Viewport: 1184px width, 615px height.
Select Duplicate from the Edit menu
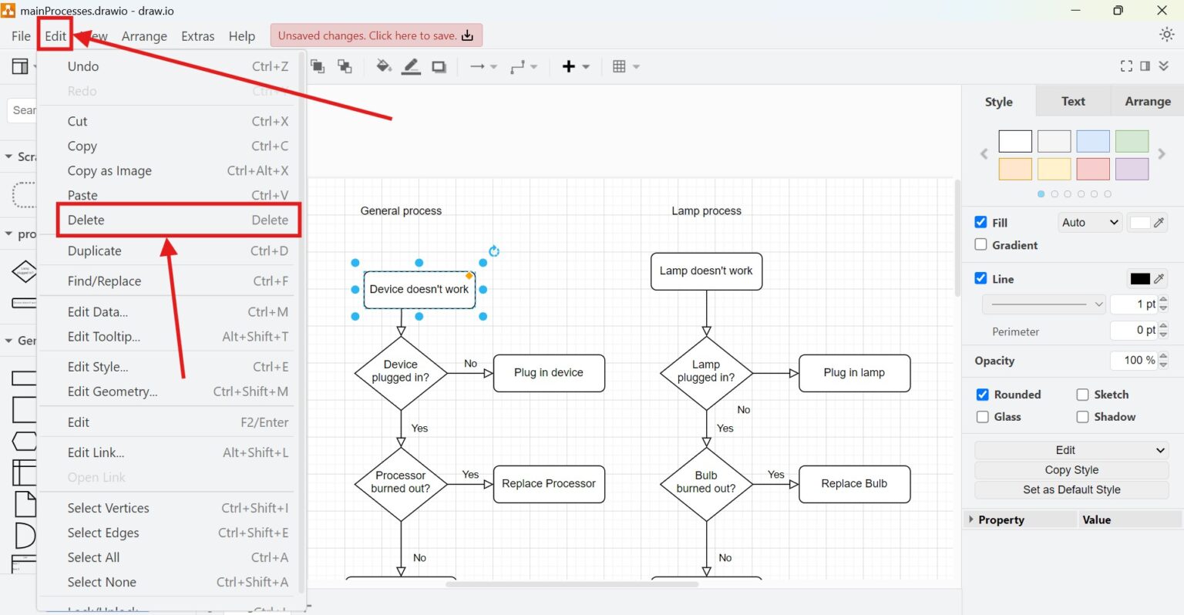[x=94, y=250]
